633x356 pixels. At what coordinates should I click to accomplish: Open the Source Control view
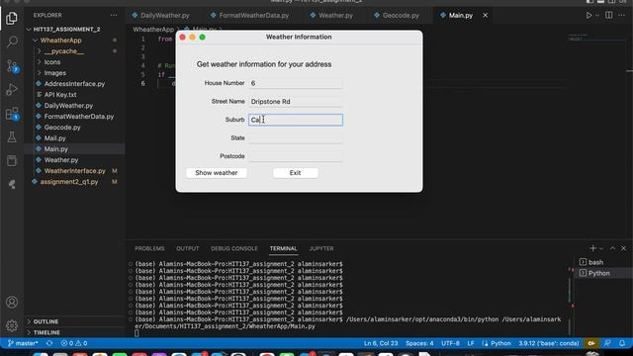pyautogui.click(x=12, y=66)
